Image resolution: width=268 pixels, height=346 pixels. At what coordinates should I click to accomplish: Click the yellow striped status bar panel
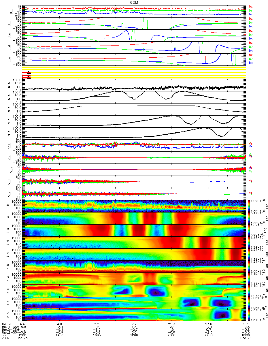point(134,72)
